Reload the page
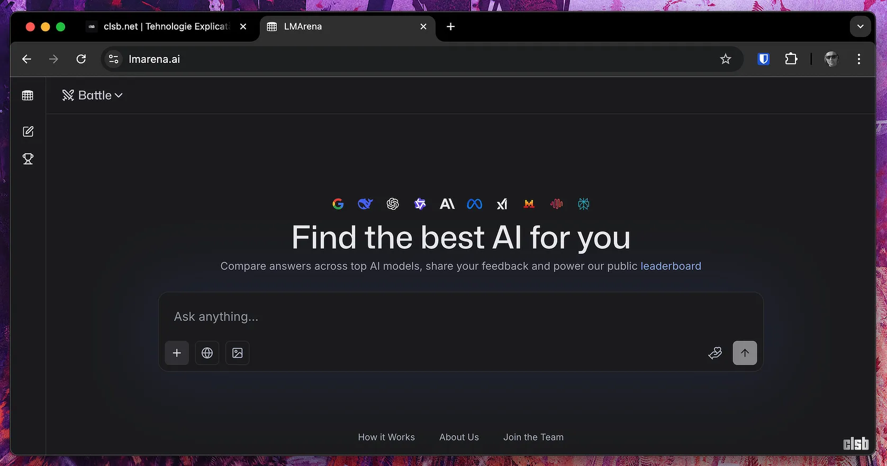The height and width of the screenshot is (466, 887). 81,59
